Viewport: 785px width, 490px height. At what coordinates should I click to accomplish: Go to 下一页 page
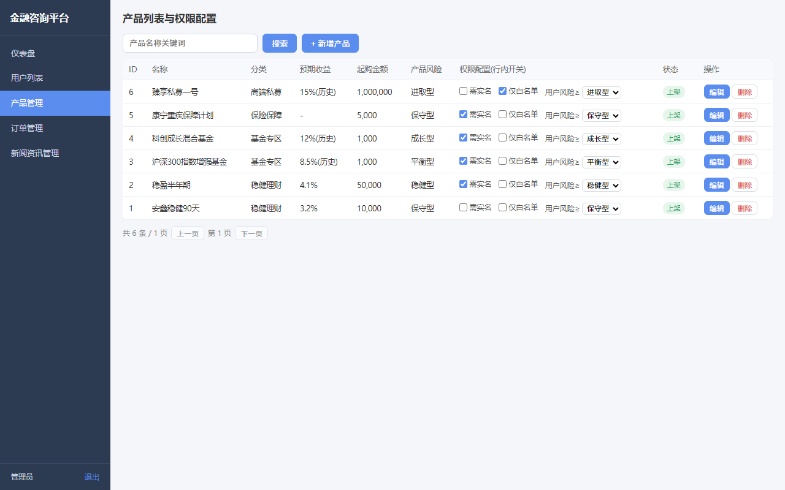pos(251,233)
